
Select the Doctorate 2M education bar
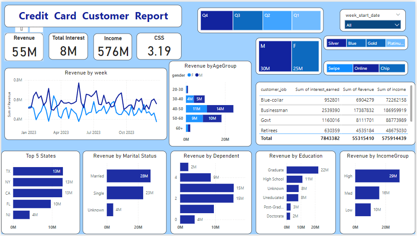pos(288,216)
